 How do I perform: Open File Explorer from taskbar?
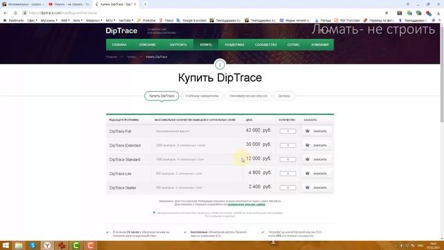click(19, 245)
